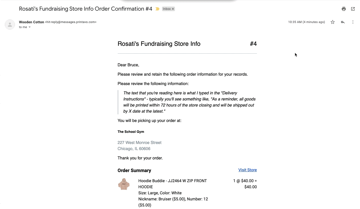The image size is (360, 209).
Task: Click sender name Wooden Cotton
Action: coord(31,22)
